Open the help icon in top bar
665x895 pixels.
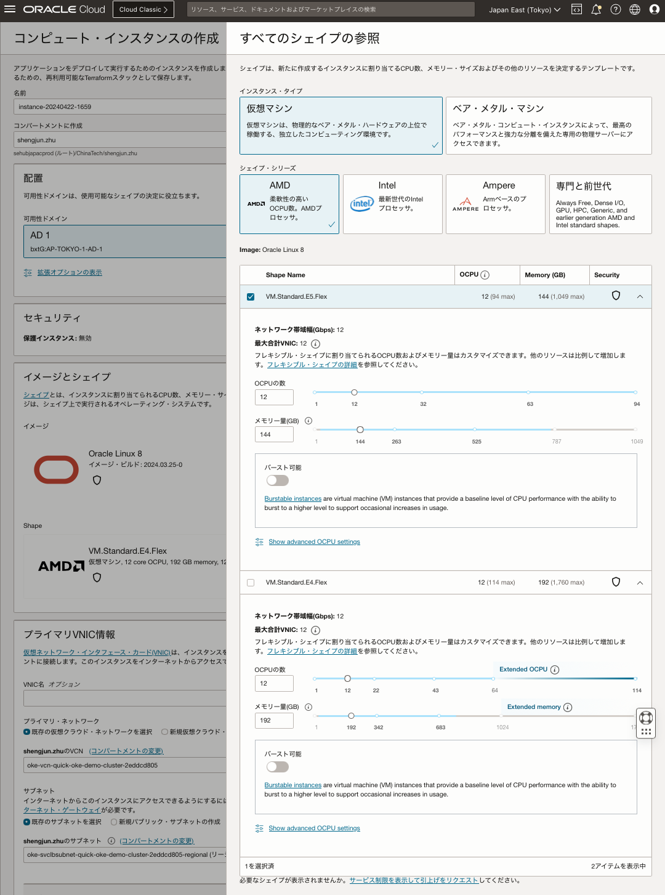point(615,9)
